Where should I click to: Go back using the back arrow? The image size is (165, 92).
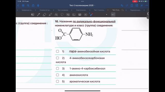18,5
